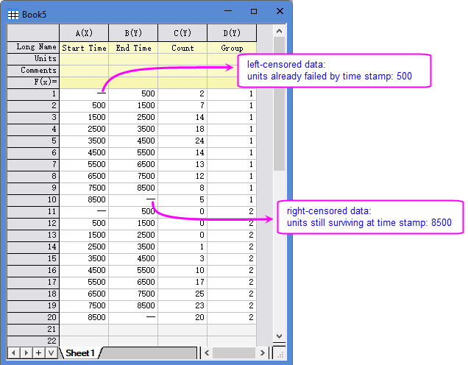This screenshot has width=468, height=365.
Task: Select the End Time long name cell
Action: click(133, 48)
